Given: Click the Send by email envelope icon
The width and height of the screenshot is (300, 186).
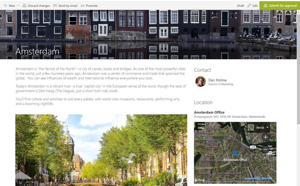Looking at the screenshot, I should tap(55, 5).
